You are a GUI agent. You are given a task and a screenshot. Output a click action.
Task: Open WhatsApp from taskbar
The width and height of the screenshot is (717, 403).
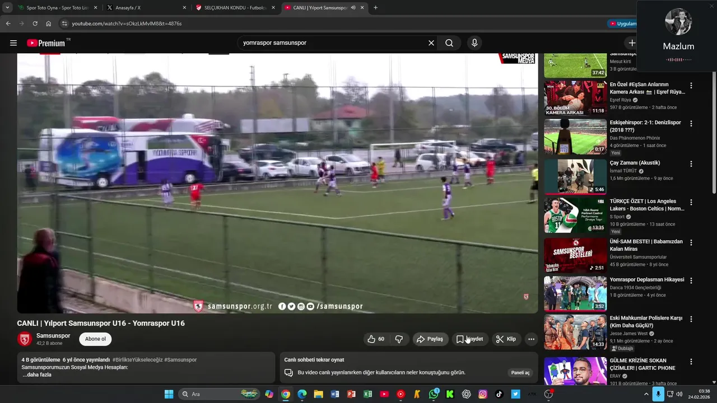click(434, 394)
